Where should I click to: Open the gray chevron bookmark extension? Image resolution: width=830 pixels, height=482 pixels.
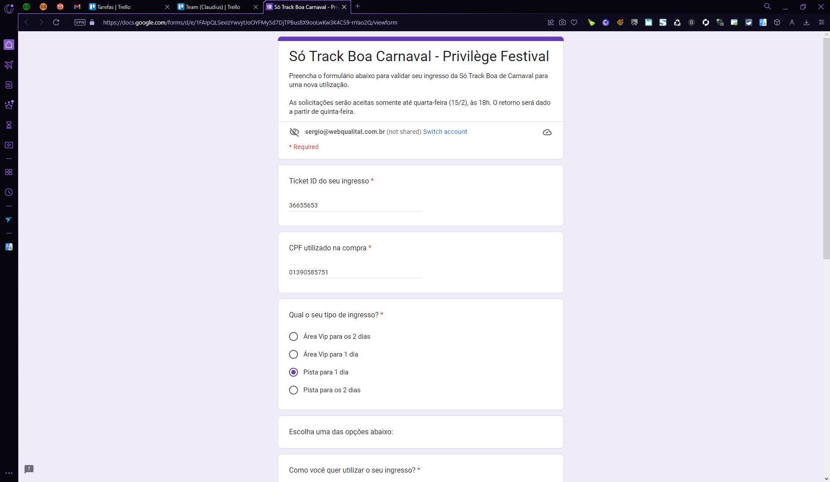[x=634, y=22]
